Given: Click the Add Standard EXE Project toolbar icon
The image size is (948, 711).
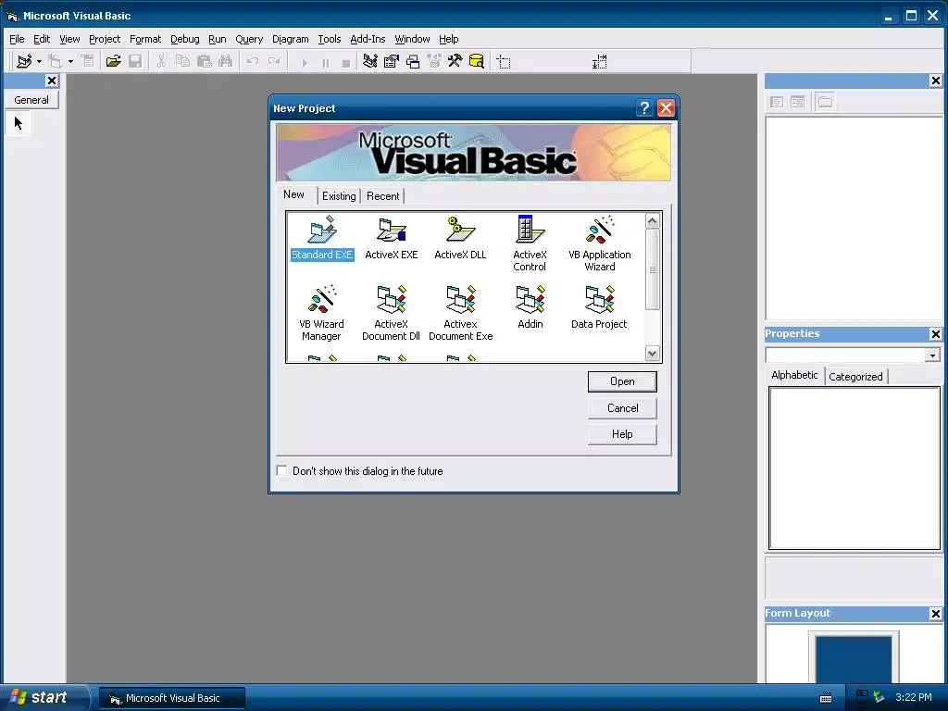Looking at the screenshot, I should click(x=24, y=61).
